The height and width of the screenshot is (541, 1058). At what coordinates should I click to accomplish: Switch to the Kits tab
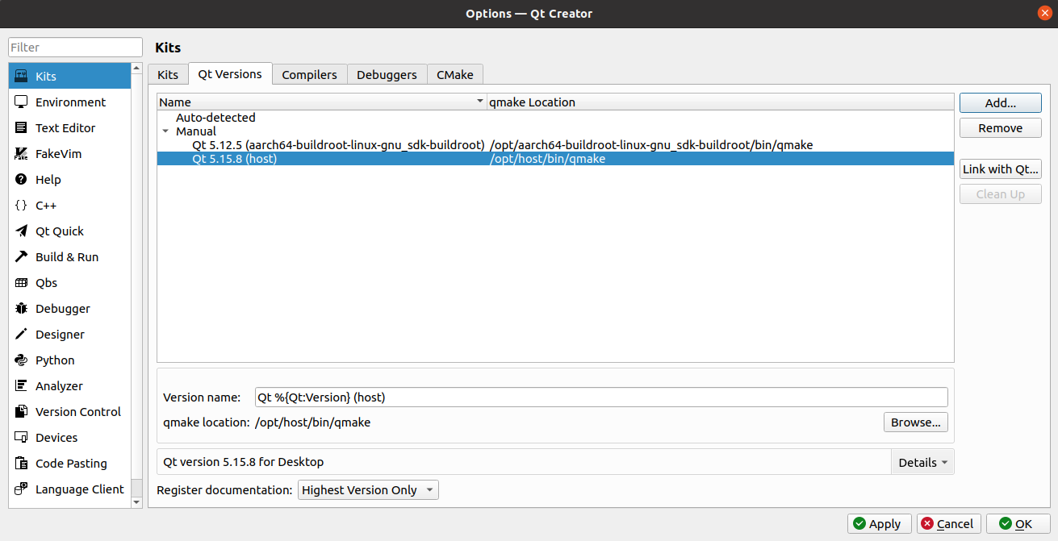(168, 74)
